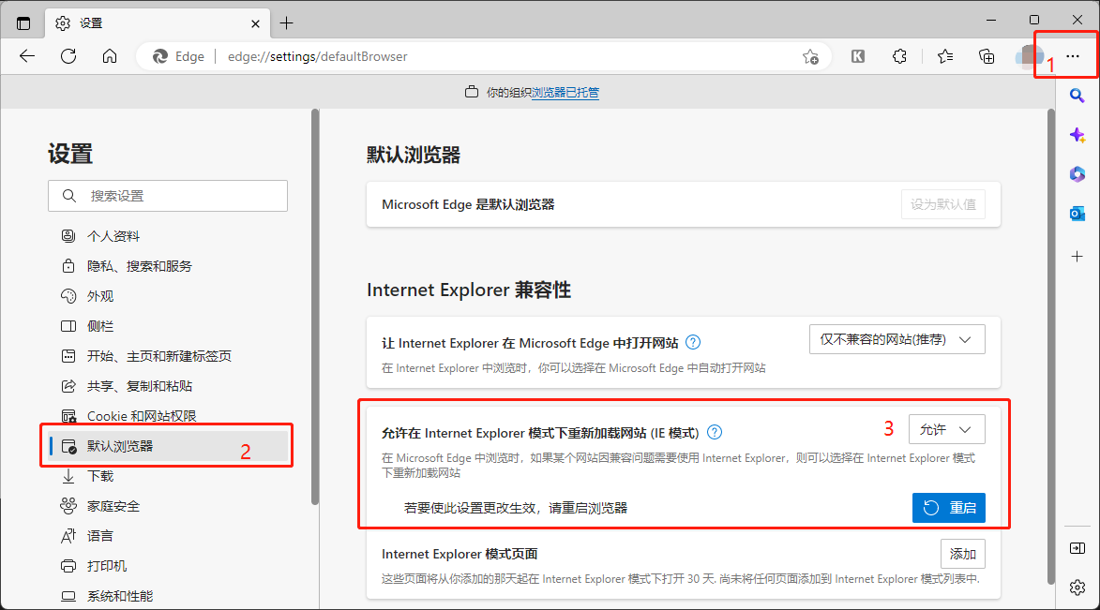Image resolution: width=1100 pixels, height=610 pixels.
Task: Open the K extension icon
Action: [857, 57]
